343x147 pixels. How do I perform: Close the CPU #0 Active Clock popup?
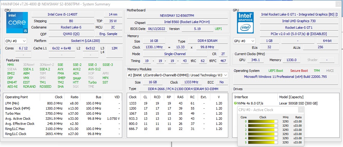coord(300,110)
